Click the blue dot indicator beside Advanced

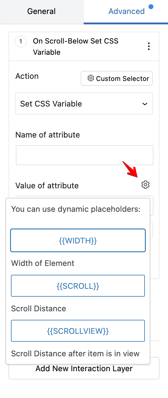[151, 6]
